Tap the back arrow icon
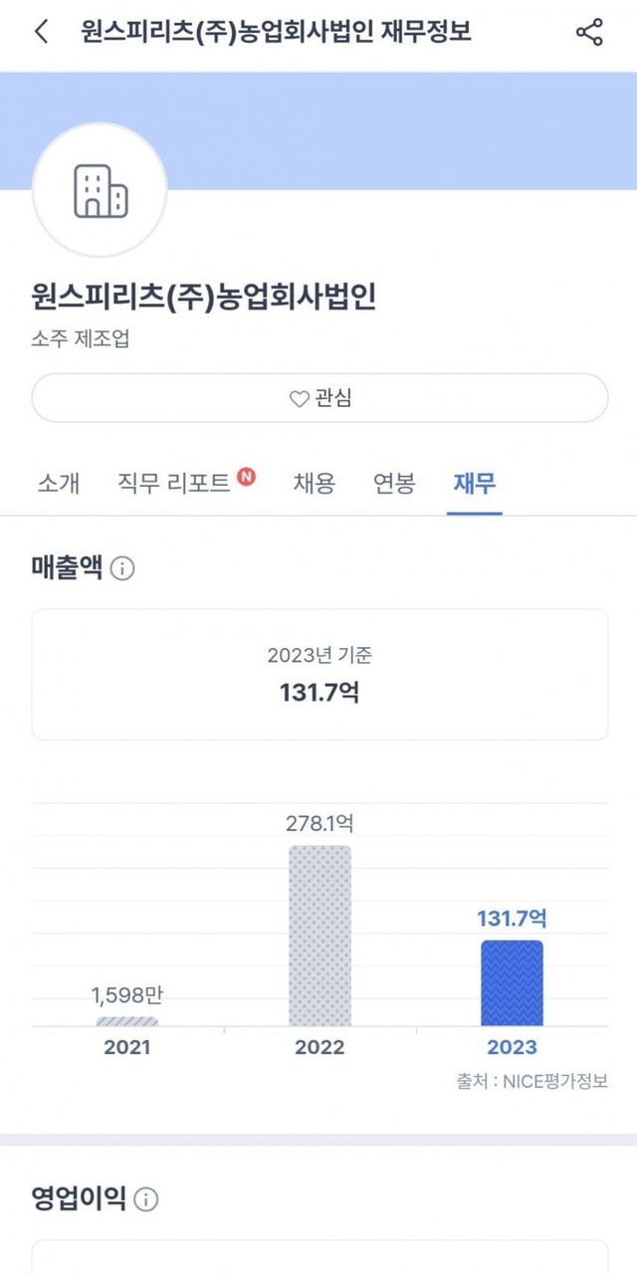The image size is (637, 1274). [41, 32]
